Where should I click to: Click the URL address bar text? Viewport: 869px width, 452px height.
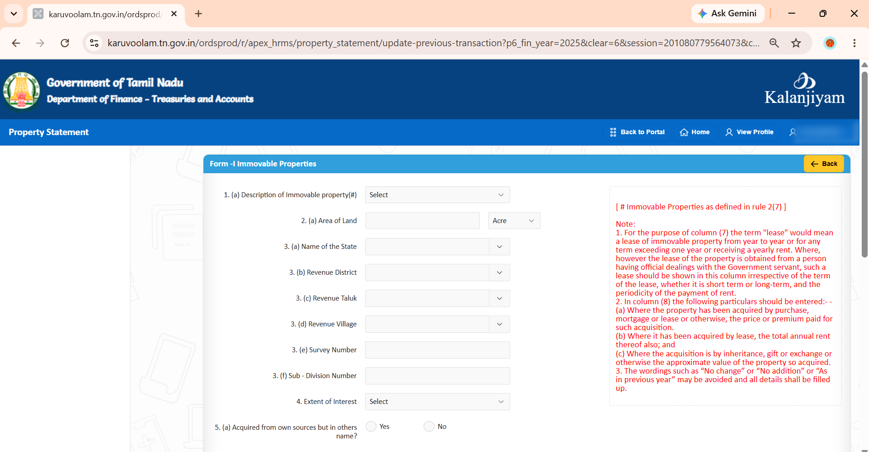[433, 43]
